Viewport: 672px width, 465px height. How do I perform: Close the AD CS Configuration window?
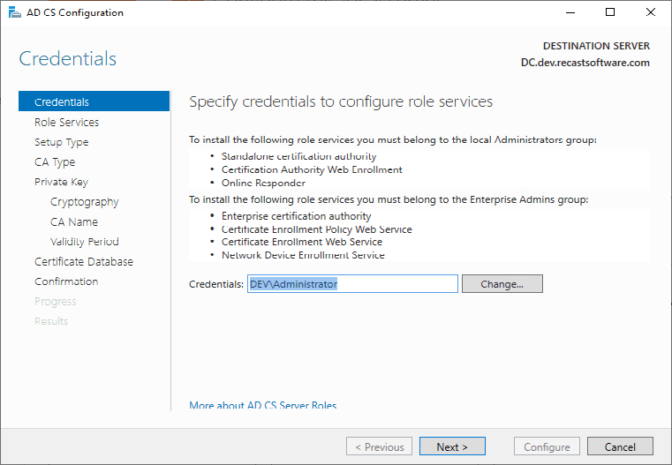[x=650, y=13]
